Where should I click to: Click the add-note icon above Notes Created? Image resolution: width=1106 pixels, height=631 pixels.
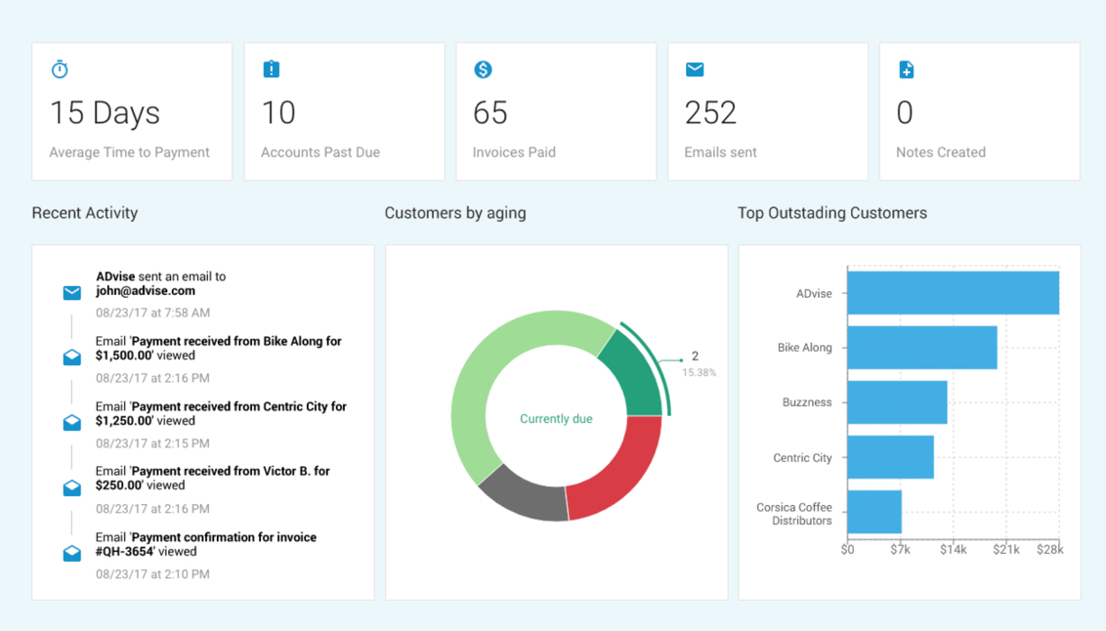[906, 69]
